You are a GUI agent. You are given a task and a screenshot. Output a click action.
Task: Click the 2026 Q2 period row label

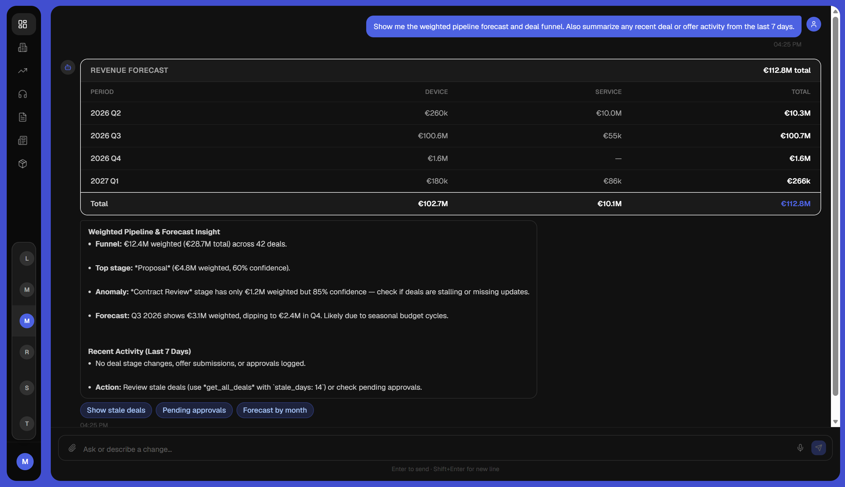tap(106, 113)
